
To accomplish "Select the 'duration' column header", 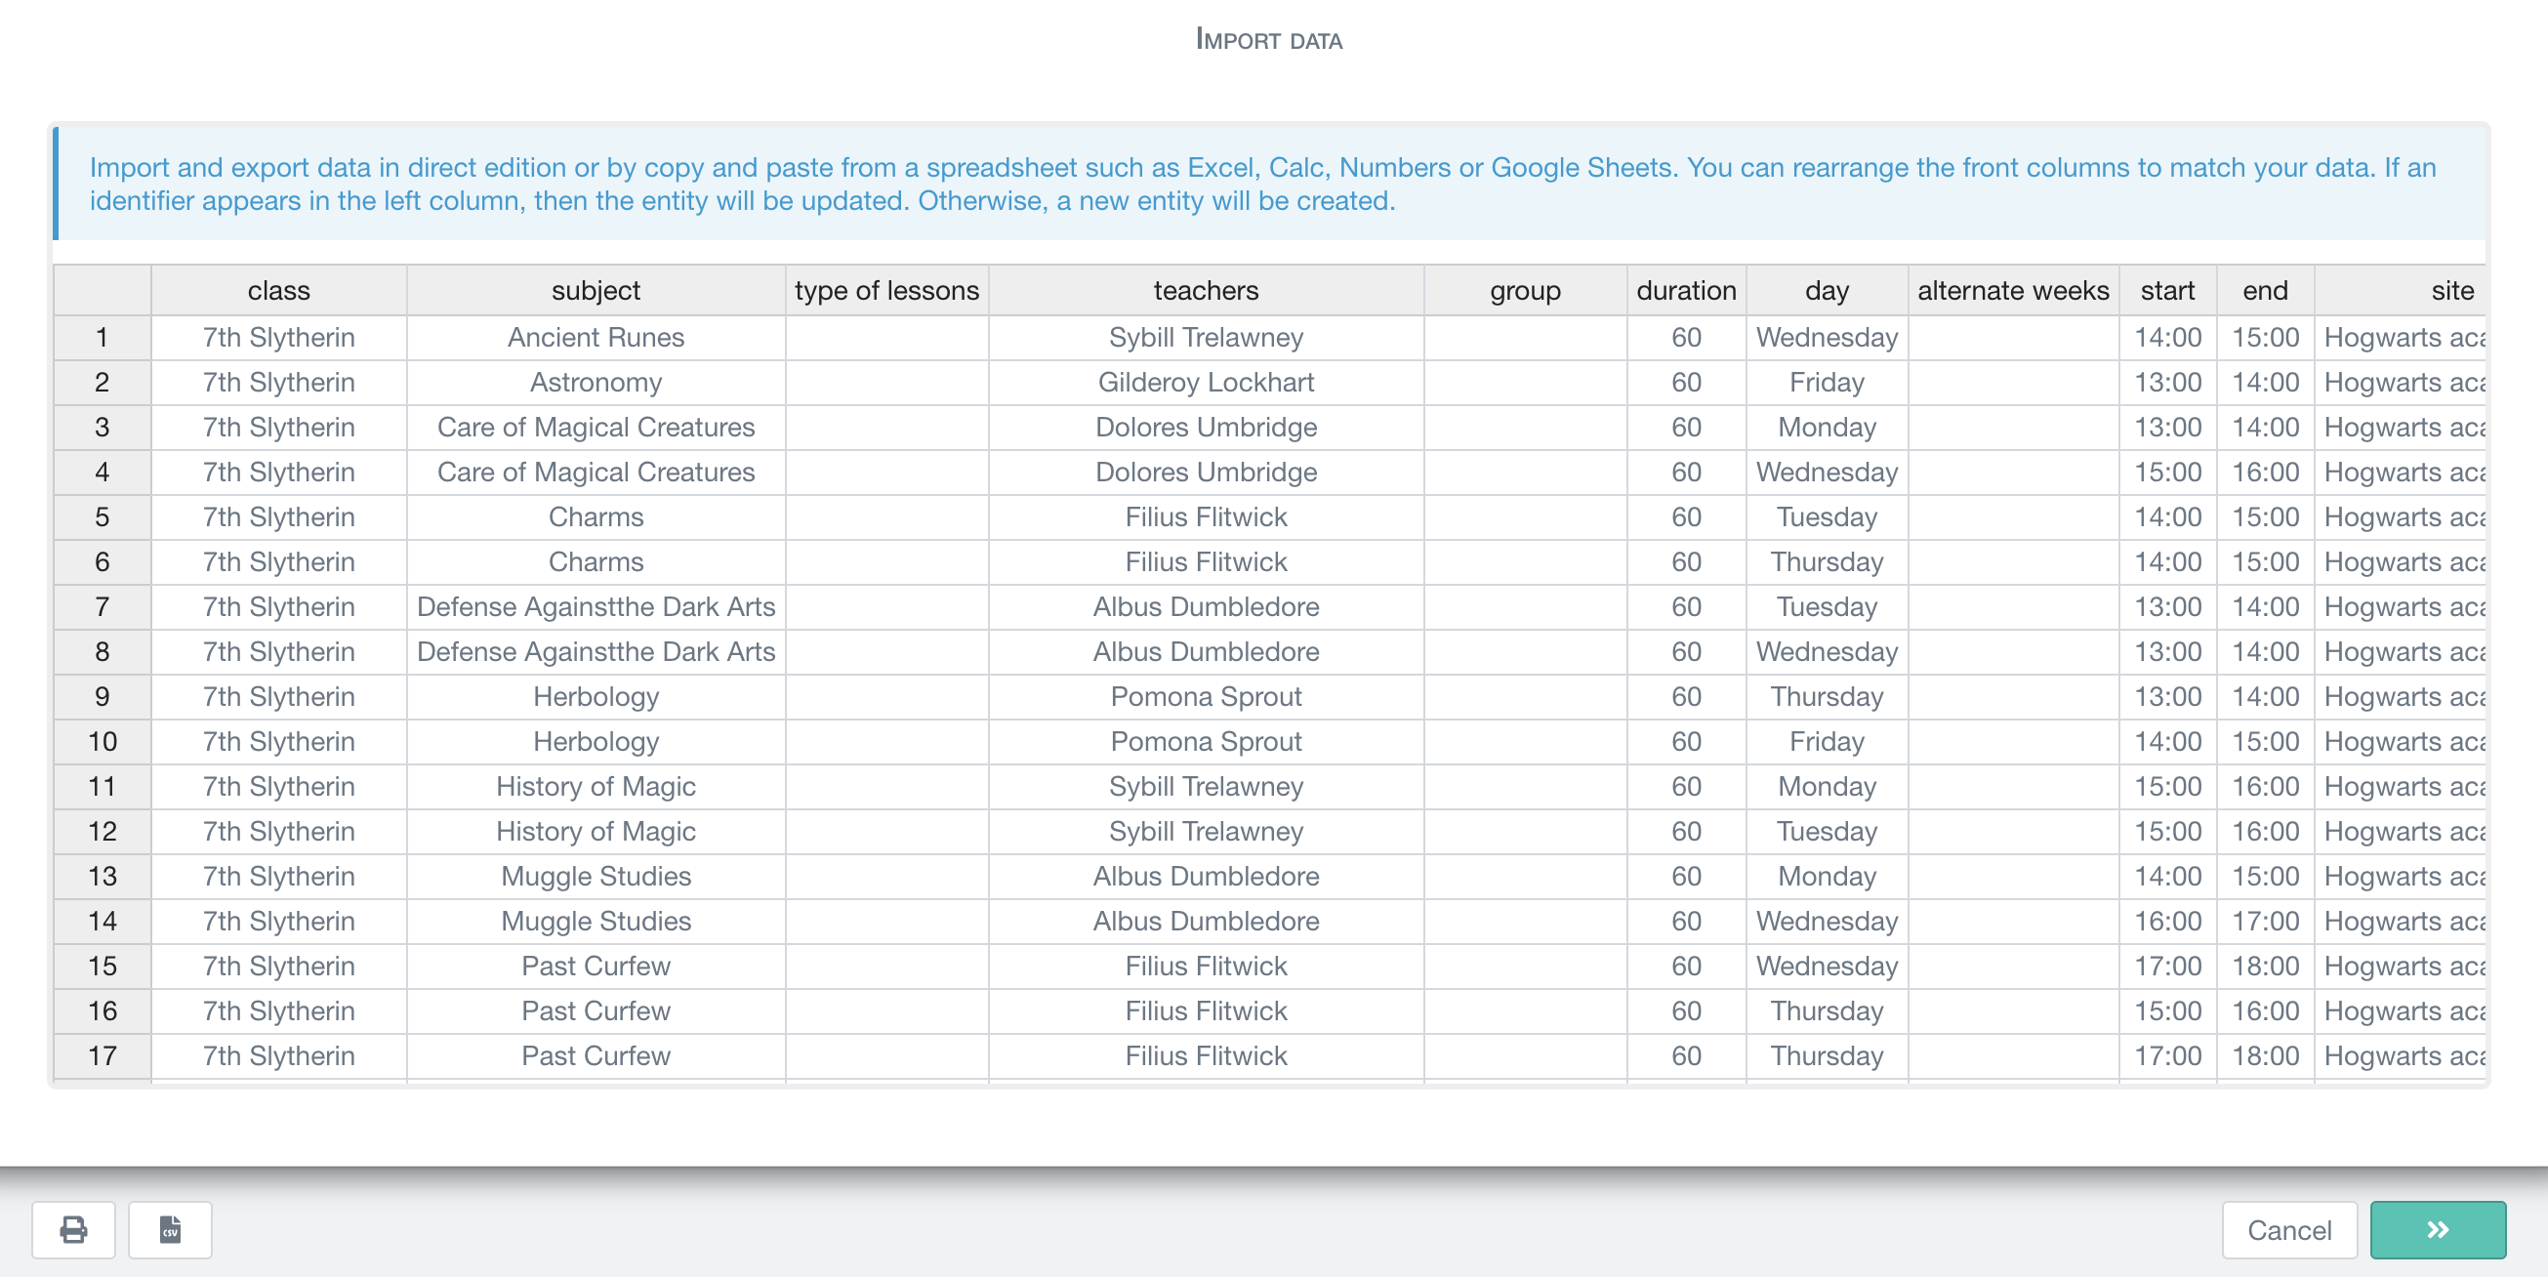I will 1685,290.
